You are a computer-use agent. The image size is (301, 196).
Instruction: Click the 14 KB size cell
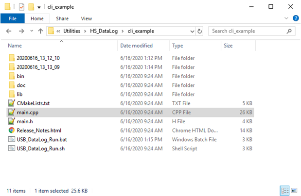pyautogui.click(x=246, y=131)
